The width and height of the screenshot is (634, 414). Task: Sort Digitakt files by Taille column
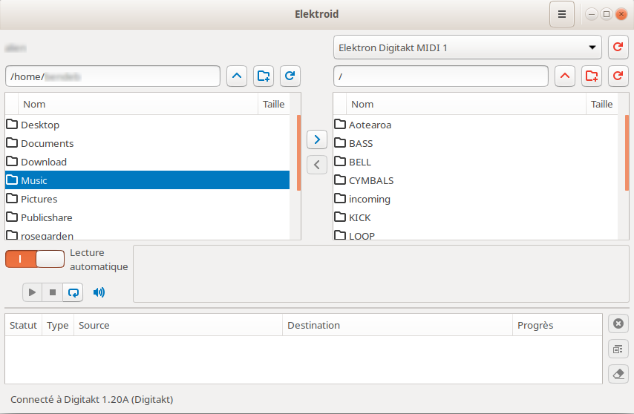(601, 105)
